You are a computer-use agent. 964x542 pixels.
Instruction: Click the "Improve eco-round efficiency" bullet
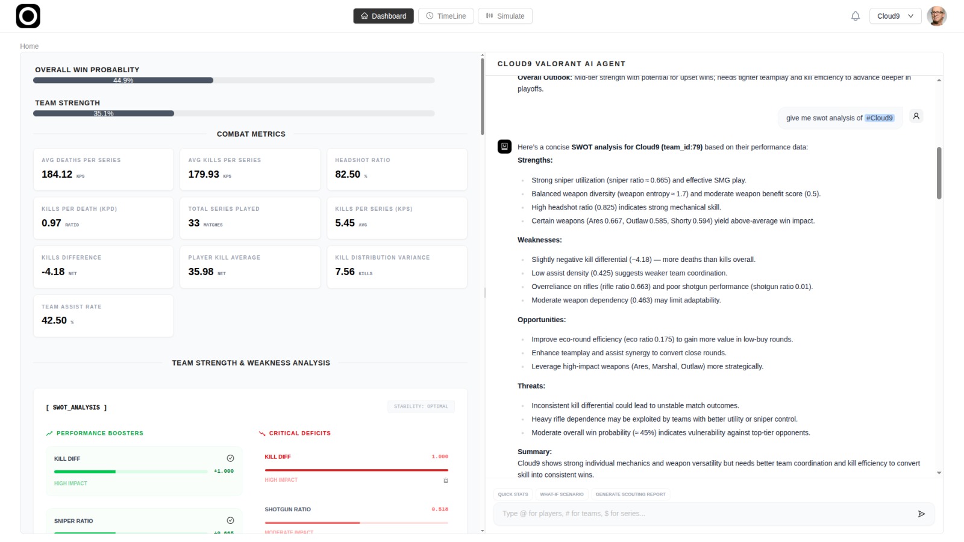pyautogui.click(x=662, y=340)
